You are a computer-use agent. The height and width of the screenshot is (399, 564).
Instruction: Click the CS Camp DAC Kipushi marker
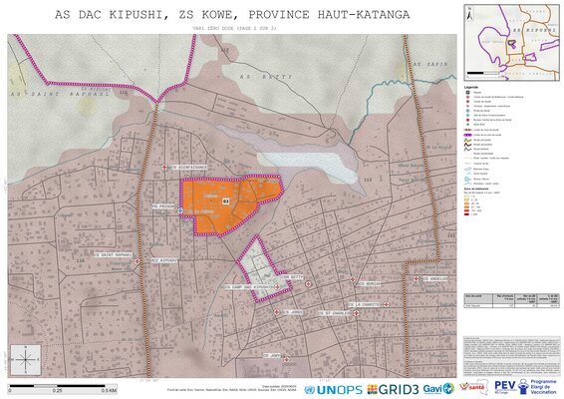(277, 286)
